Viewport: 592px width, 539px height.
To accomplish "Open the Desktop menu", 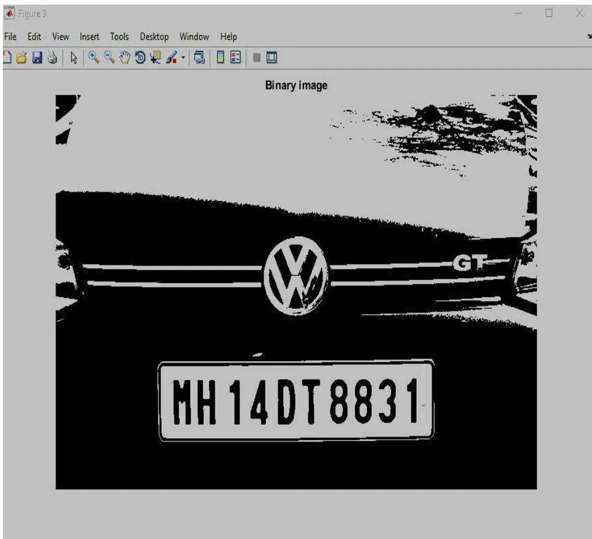I will coord(154,36).
